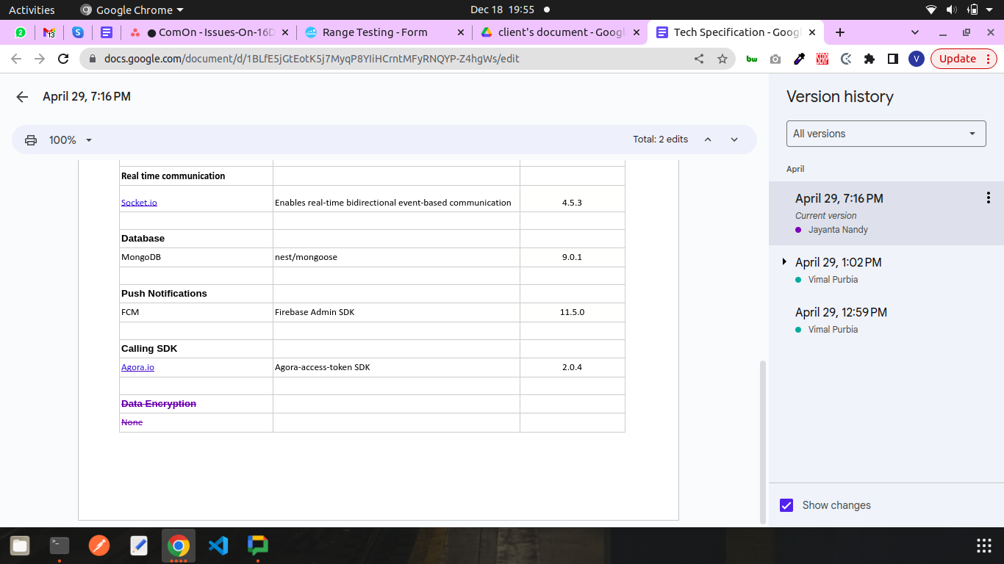1004x564 pixels.
Task: Click the print icon in the toolbar
Action: click(31, 140)
